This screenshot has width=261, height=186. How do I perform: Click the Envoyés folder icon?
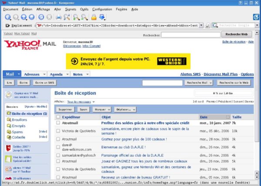pyautogui.click(x=9, y=126)
